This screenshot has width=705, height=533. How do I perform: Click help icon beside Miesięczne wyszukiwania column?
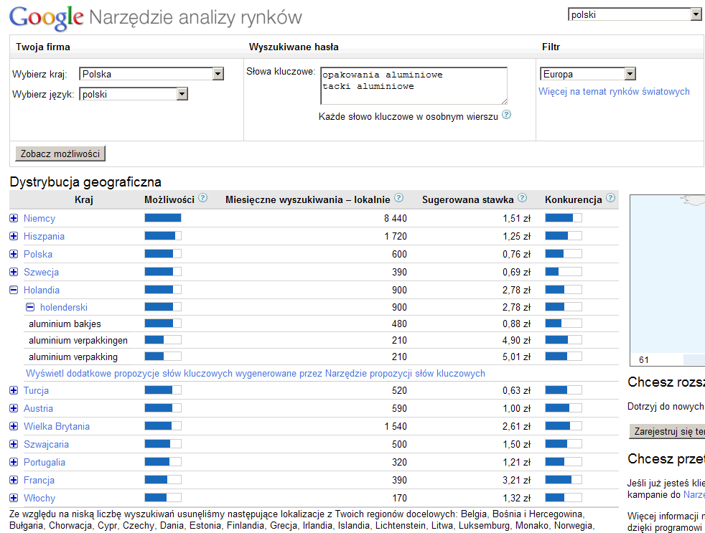[x=398, y=199]
